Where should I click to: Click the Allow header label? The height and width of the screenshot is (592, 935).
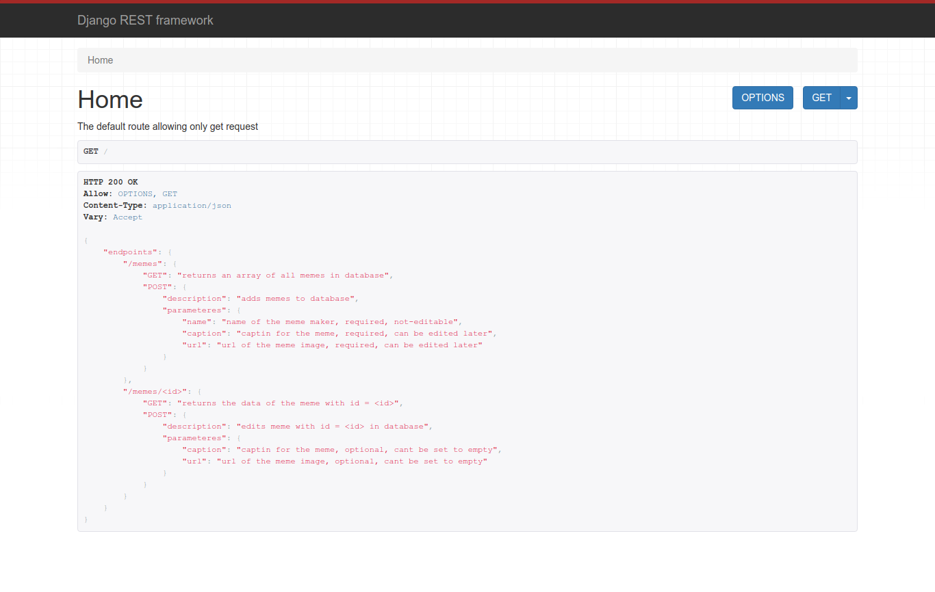pyautogui.click(x=98, y=193)
